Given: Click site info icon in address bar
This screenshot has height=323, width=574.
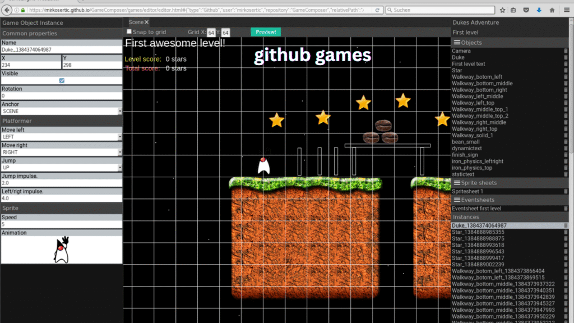Looking at the screenshot, I should (x=16, y=10).
